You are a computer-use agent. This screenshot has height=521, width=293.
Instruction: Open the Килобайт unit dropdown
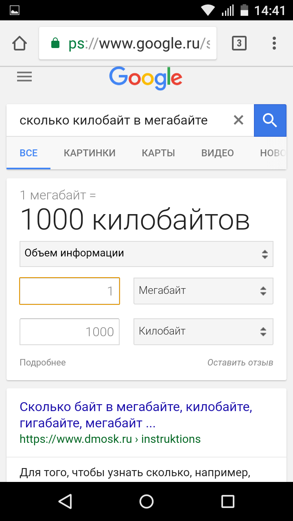[x=203, y=332]
